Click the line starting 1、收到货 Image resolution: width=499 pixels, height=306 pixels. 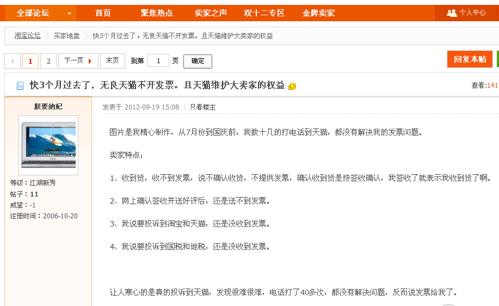click(x=300, y=178)
